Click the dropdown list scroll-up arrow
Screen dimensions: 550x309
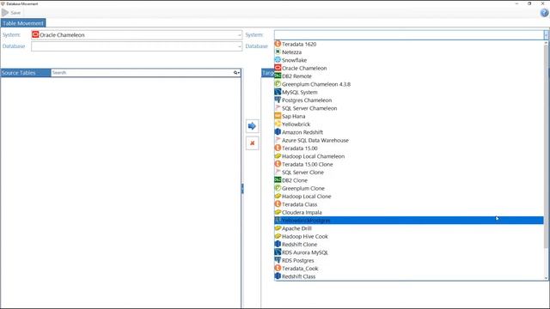547,43
